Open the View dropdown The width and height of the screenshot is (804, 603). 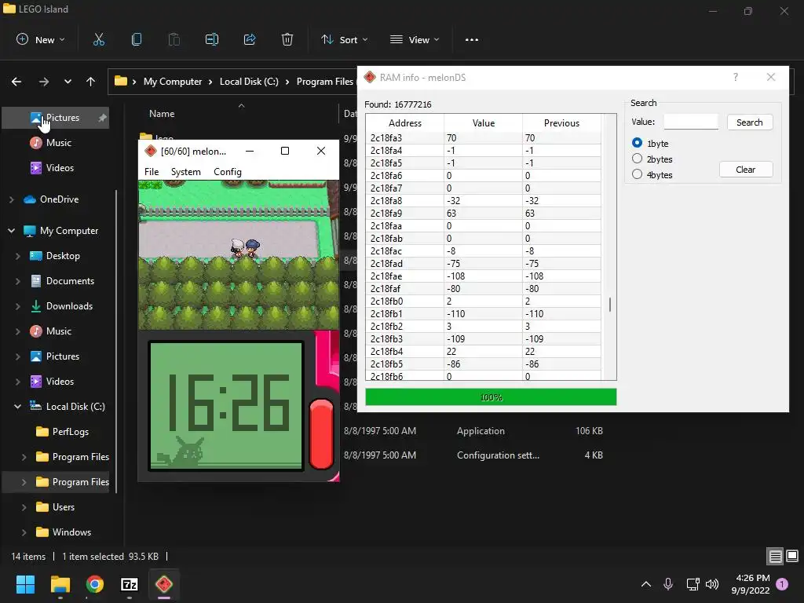(415, 39)
